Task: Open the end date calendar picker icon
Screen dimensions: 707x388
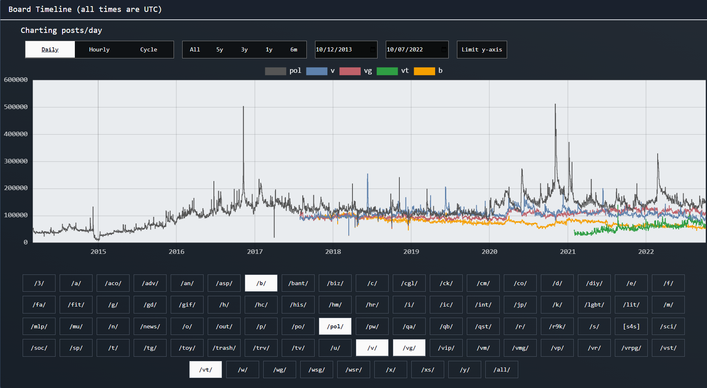Action: click(443, 50)
